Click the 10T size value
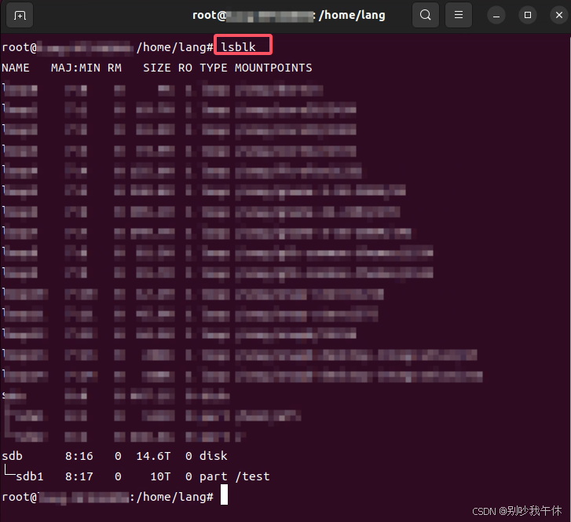571x522 pixels. click(x=160, y=476)
